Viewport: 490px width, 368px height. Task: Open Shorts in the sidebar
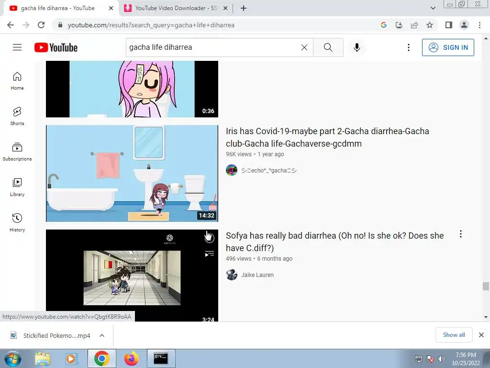17,116
